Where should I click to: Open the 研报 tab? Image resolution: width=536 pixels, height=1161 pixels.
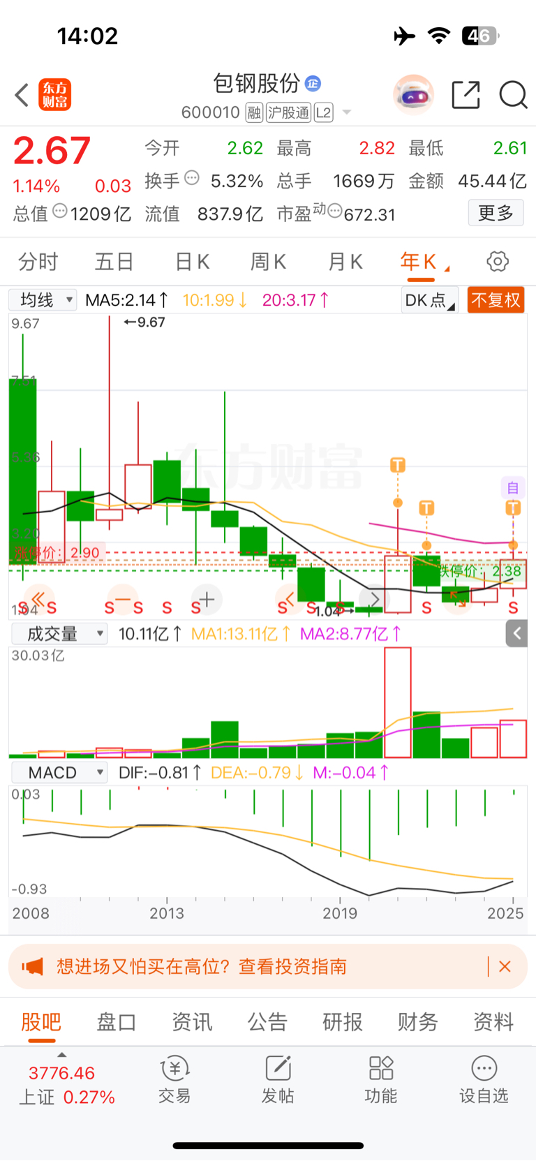pyautogui.click(x=343, y=1022)
